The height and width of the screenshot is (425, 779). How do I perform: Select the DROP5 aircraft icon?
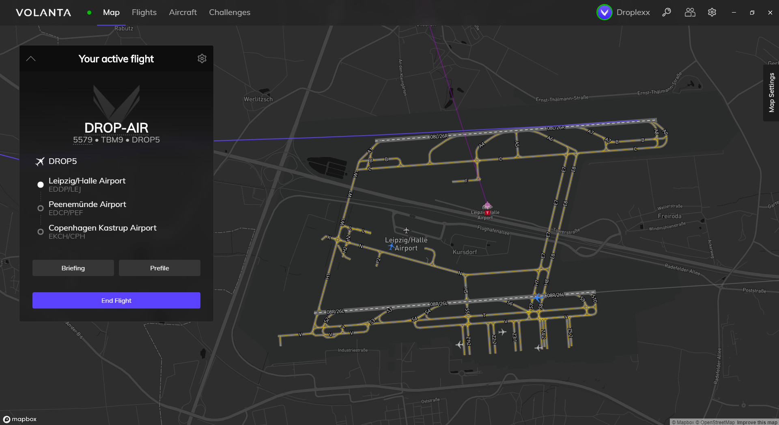coord(40,162)
